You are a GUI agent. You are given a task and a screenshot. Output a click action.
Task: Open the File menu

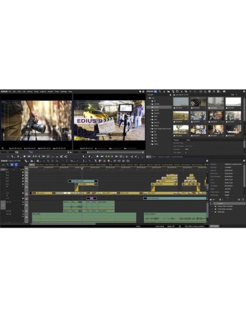tap(10, 92)
